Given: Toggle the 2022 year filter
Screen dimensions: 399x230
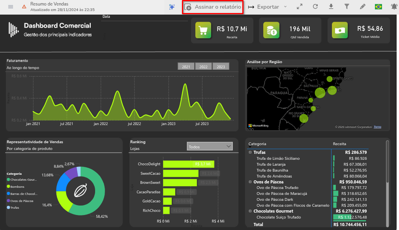Looking at the screenshot, I should (x=203, y=67).
